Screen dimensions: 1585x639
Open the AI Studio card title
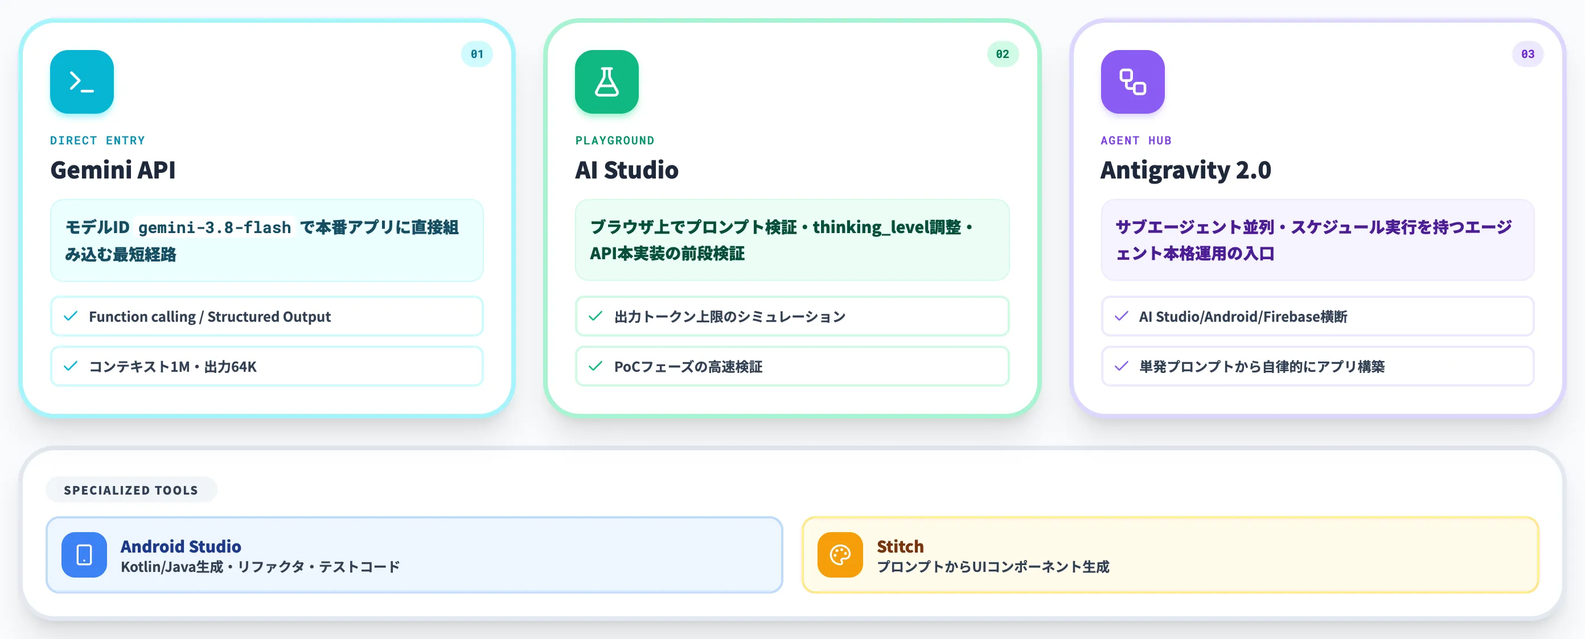coord(626,170)
